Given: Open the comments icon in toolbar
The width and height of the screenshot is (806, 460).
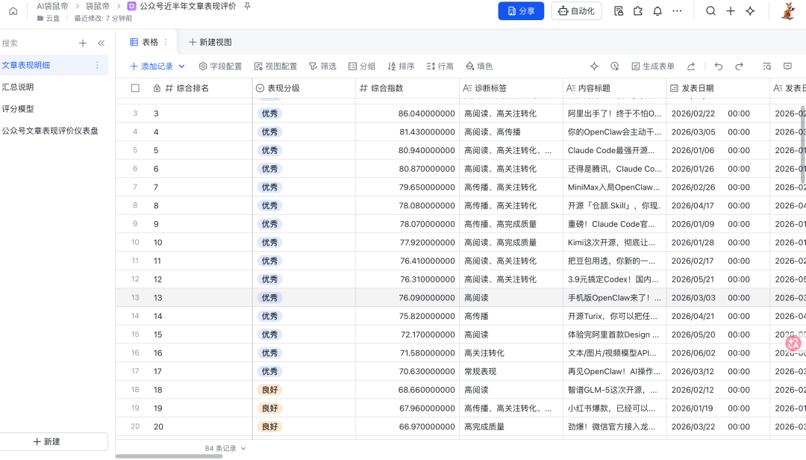Looking at the screenshot, I should [x=787, y=66].
